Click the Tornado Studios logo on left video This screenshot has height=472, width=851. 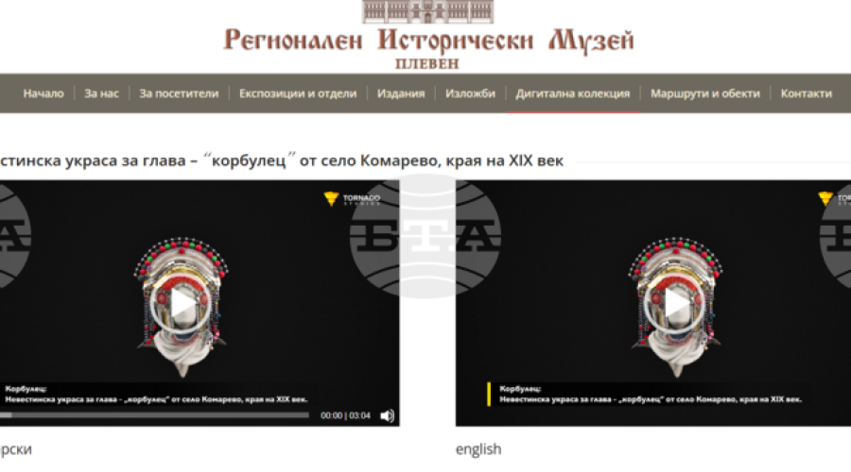[352, 199]
